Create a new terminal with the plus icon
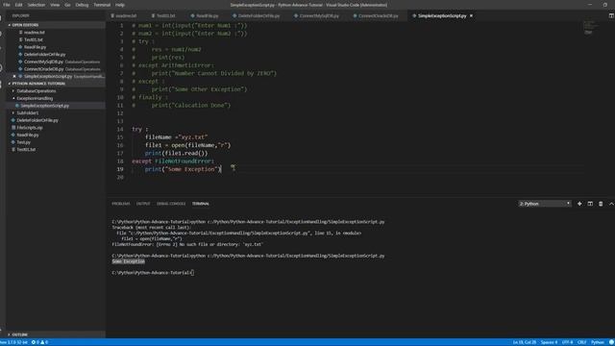 [579, 204]
